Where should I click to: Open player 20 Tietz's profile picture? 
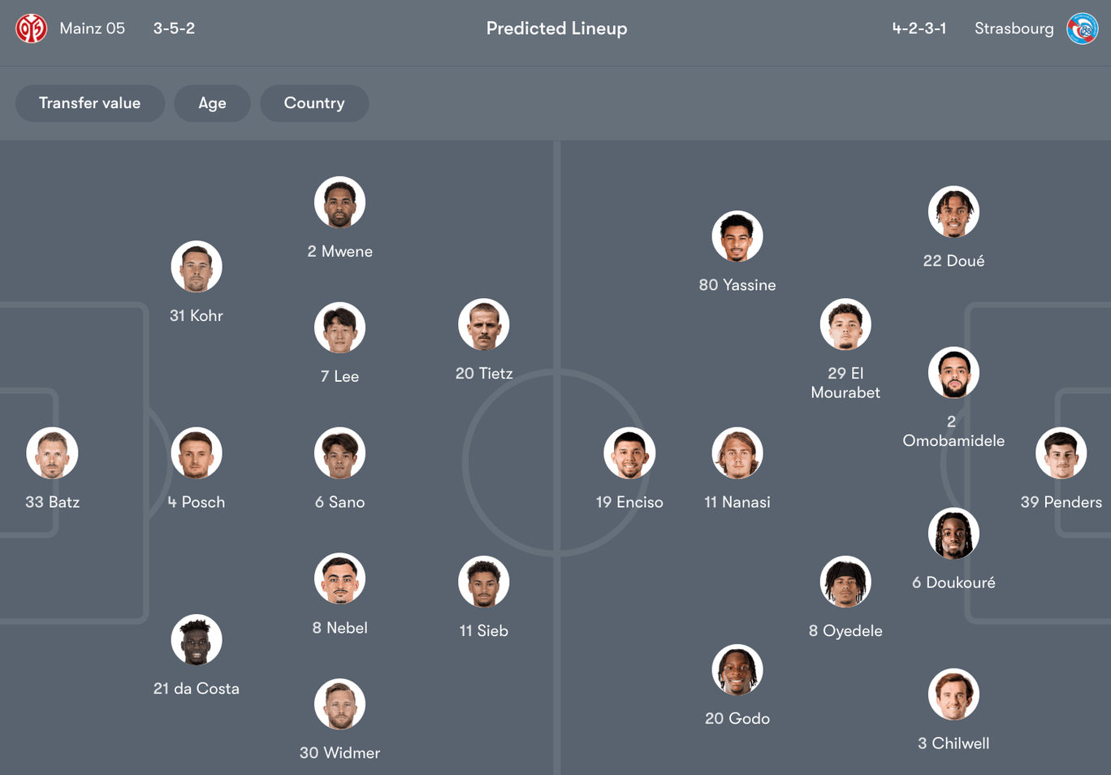tap(484, 323)
